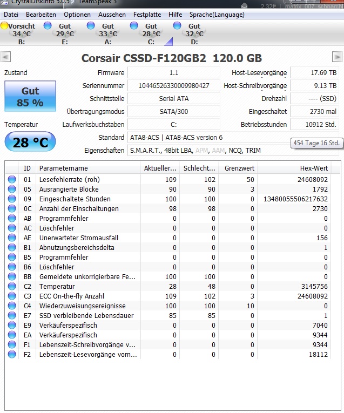Click status icon of Gemeldete unkorrigierbare Fe... row
The width and height of the screenshot is (344, 413).
pos(12,276)
